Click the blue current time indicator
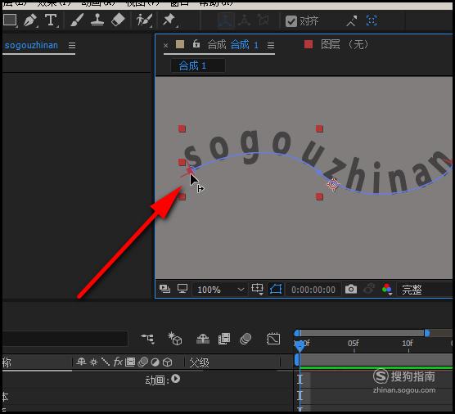Viewport: 455px width, 414px height. (300, 347)
